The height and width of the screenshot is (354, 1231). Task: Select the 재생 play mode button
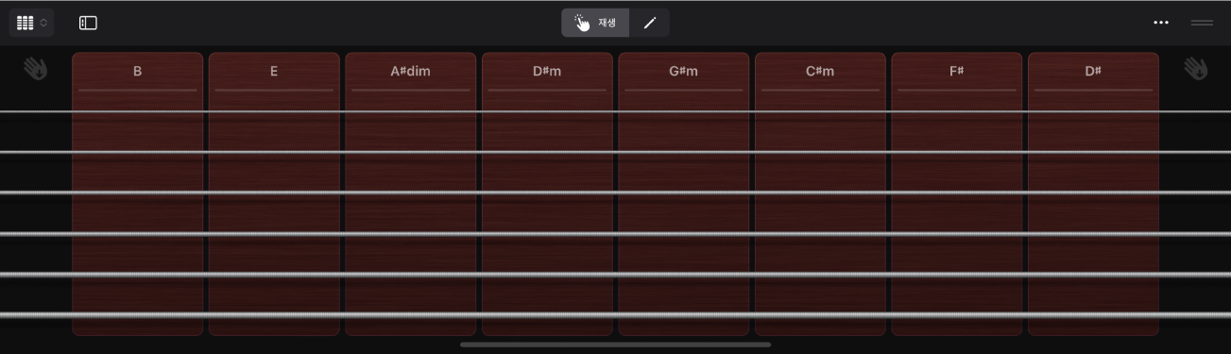[x=595, y=23]
